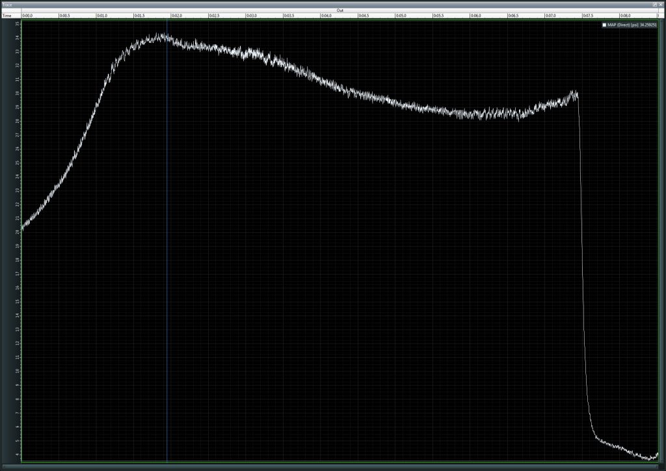Image resolution: width=666 pixels, height=471 pixels.
Task: Jump to 0:00.5 on the time ruler
Action: click(x=65, y=16)
